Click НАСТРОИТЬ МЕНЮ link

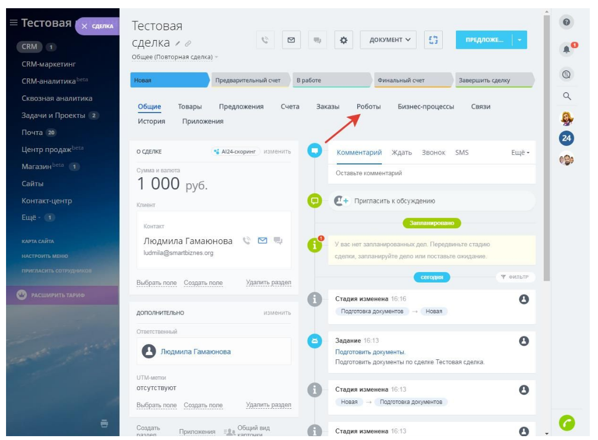44,256
